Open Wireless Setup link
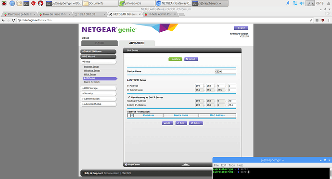 [92, 71]
